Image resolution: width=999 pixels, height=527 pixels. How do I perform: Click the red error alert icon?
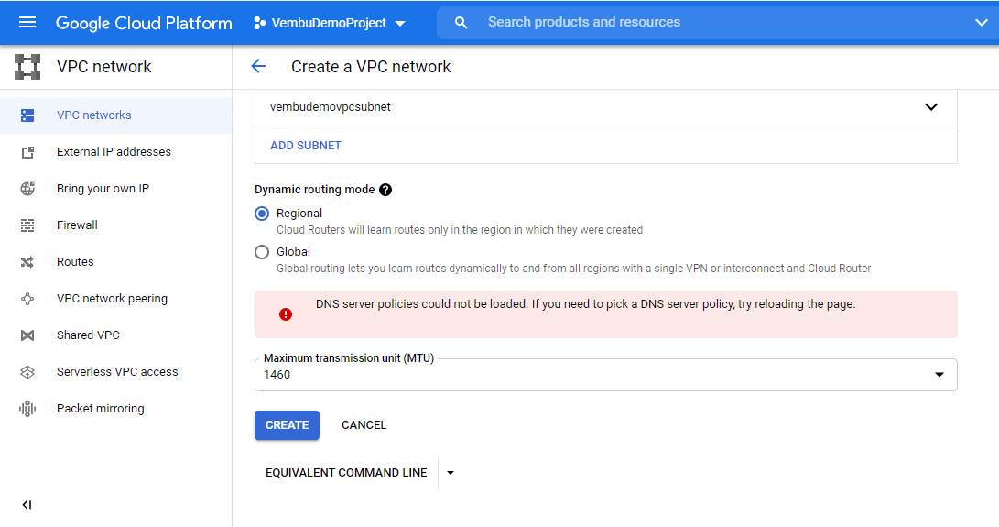286,314
